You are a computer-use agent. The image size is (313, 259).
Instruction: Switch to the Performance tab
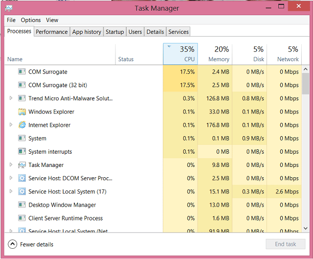[52, 32]
